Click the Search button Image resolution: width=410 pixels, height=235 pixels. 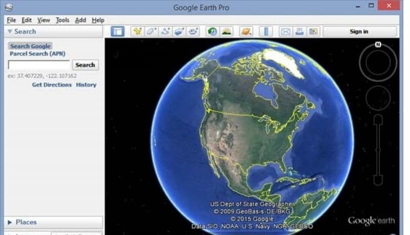click(x=85, y=65)
